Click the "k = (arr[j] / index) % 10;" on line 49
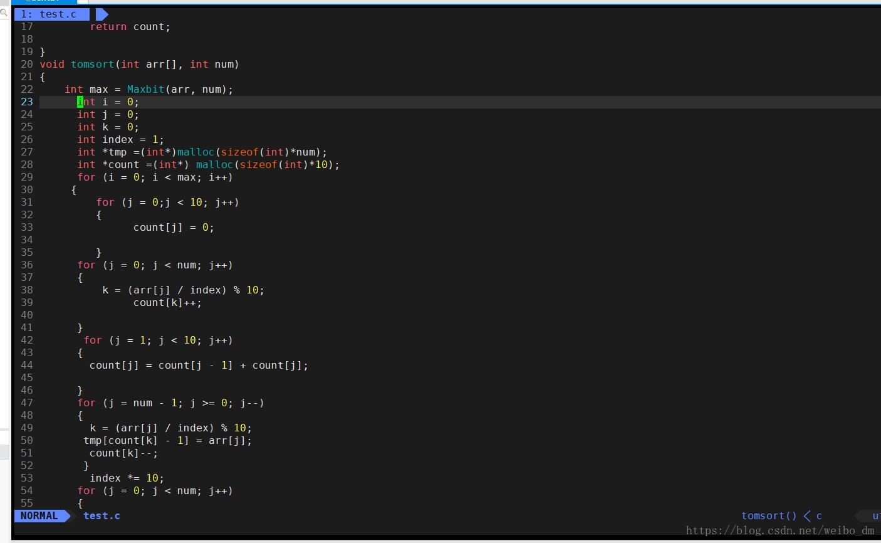 pos(171,428)
